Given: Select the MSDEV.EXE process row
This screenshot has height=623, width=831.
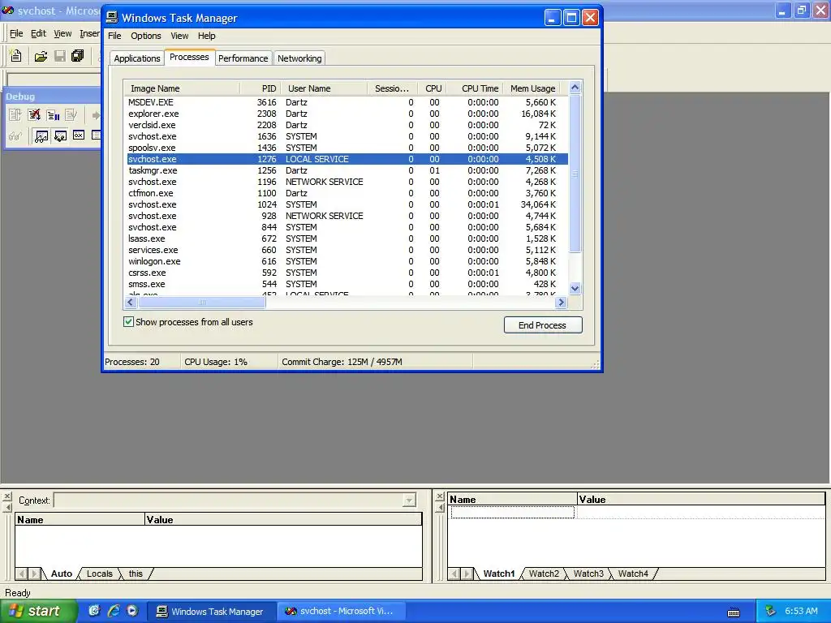Looking at the screenshot, I should coord(346,102).
